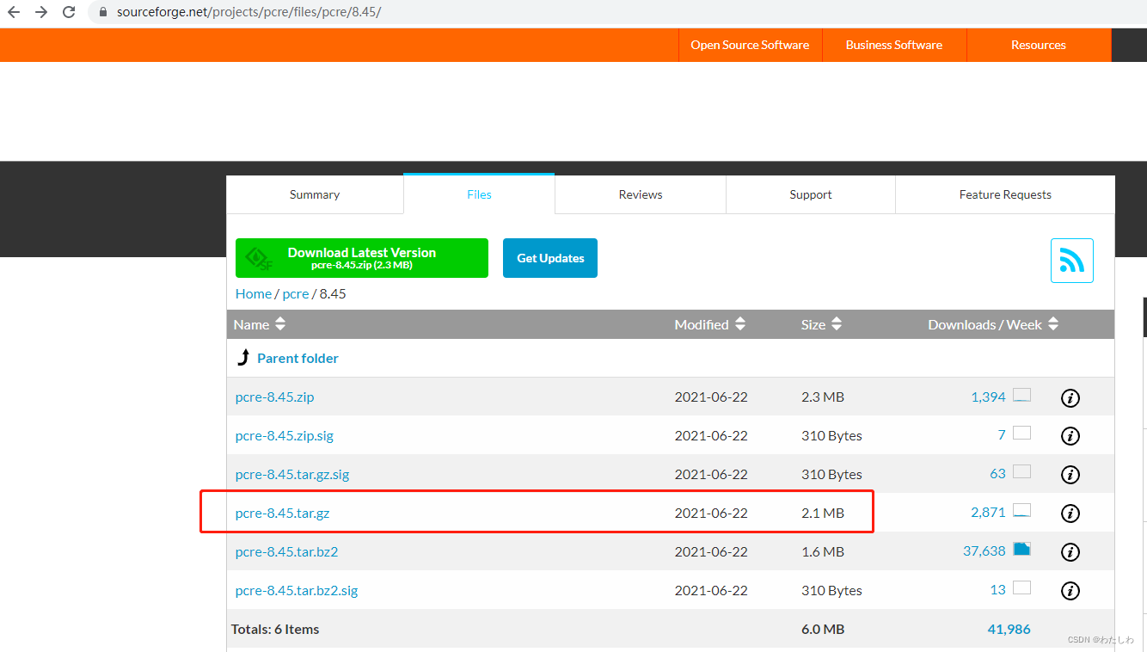This screenshot has height=652, width=1147.
Task: Open the Business Software menu
Action: point(894,45)
